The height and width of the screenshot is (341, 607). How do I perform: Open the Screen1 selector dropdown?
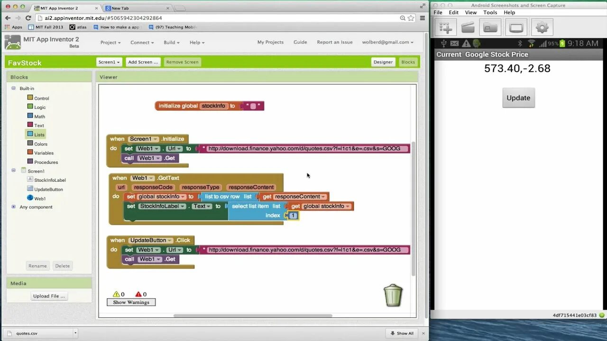[109, 62]
